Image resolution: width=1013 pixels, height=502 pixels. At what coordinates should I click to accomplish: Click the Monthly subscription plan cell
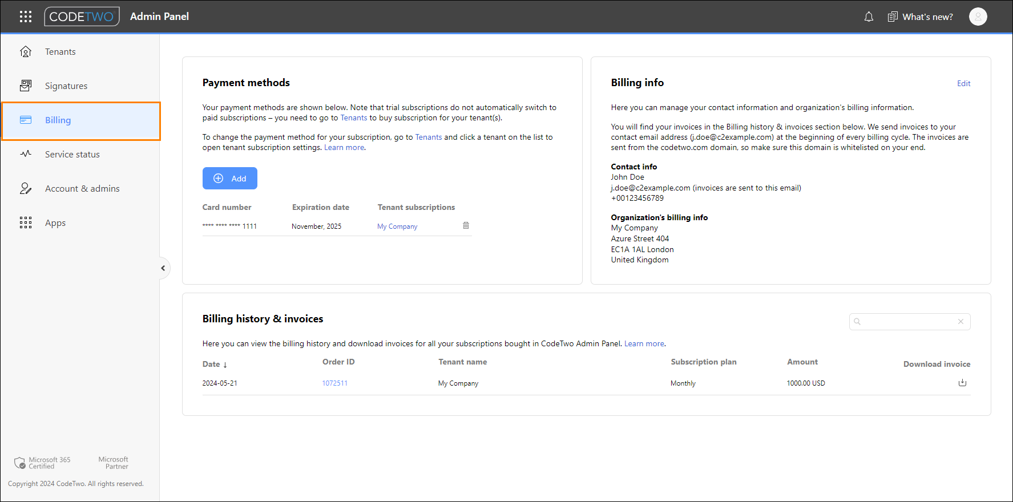pyautogui.click(x=683, y=383)
